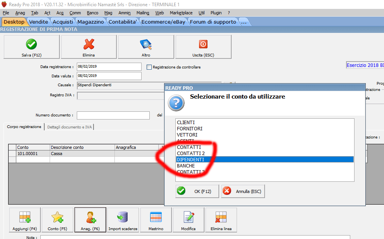This screenshot has height=239, width=384.
Task: Click the Registro IVA field
Action: click(121, 96)
